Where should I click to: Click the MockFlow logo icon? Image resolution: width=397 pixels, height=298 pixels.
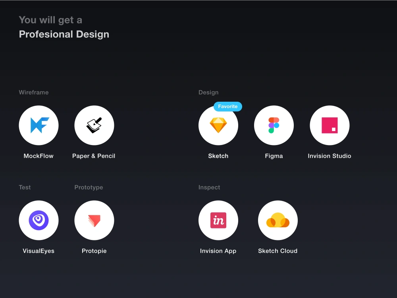coord(39,126)
